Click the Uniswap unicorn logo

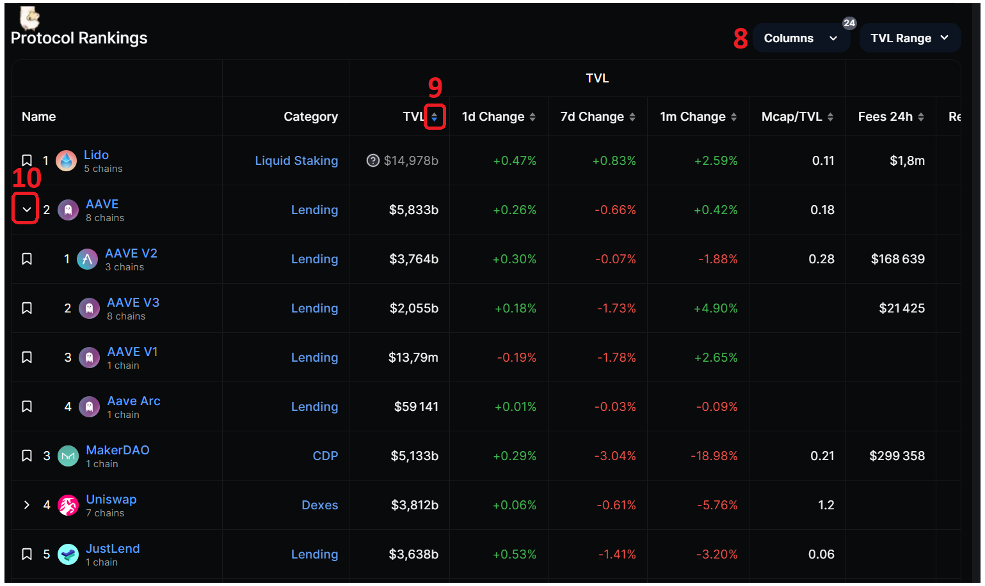(x=68, y=505)
